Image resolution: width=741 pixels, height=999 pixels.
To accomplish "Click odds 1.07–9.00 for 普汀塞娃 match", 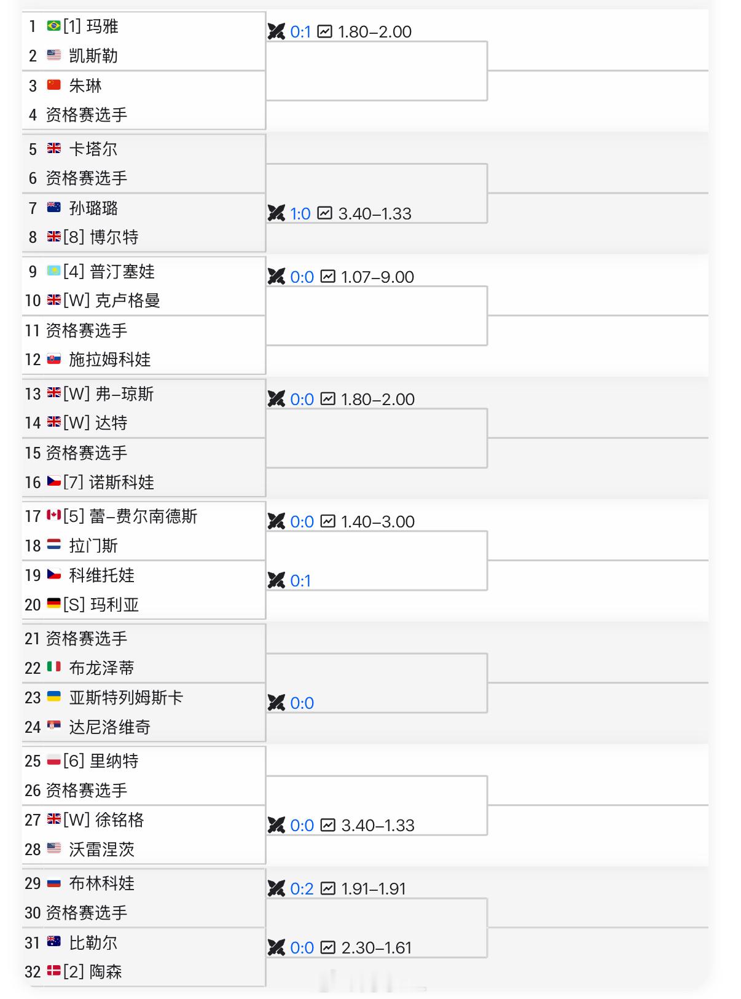I will tap(377, 277).
